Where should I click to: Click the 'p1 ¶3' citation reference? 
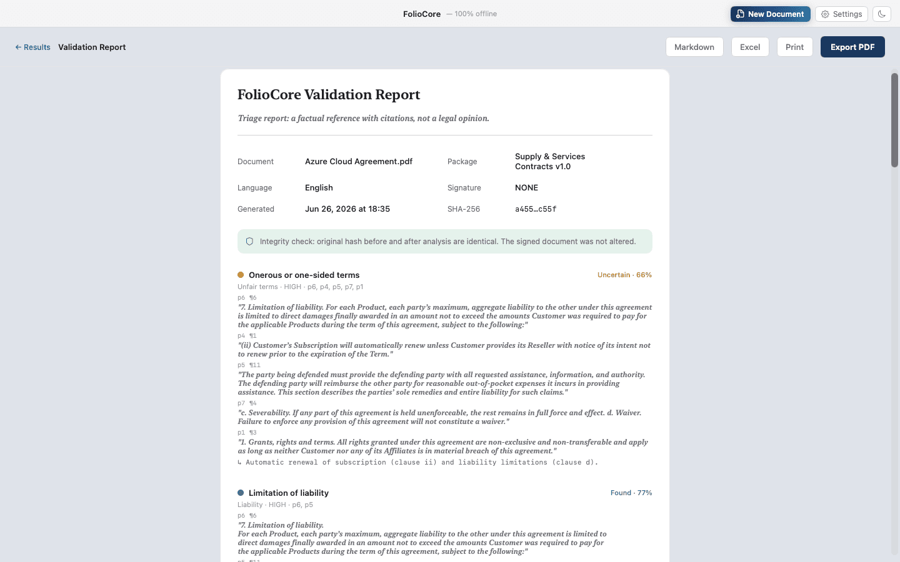coord(247,433)
